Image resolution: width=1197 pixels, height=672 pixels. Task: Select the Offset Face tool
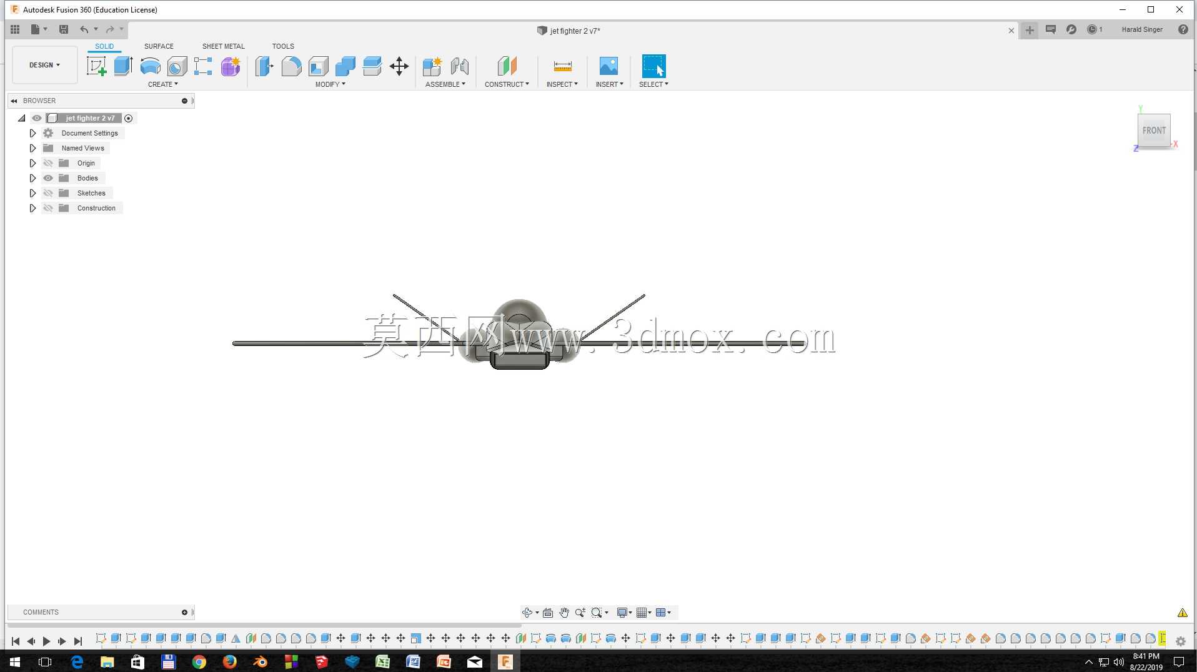pyautogui.click(x=372, y=66)
